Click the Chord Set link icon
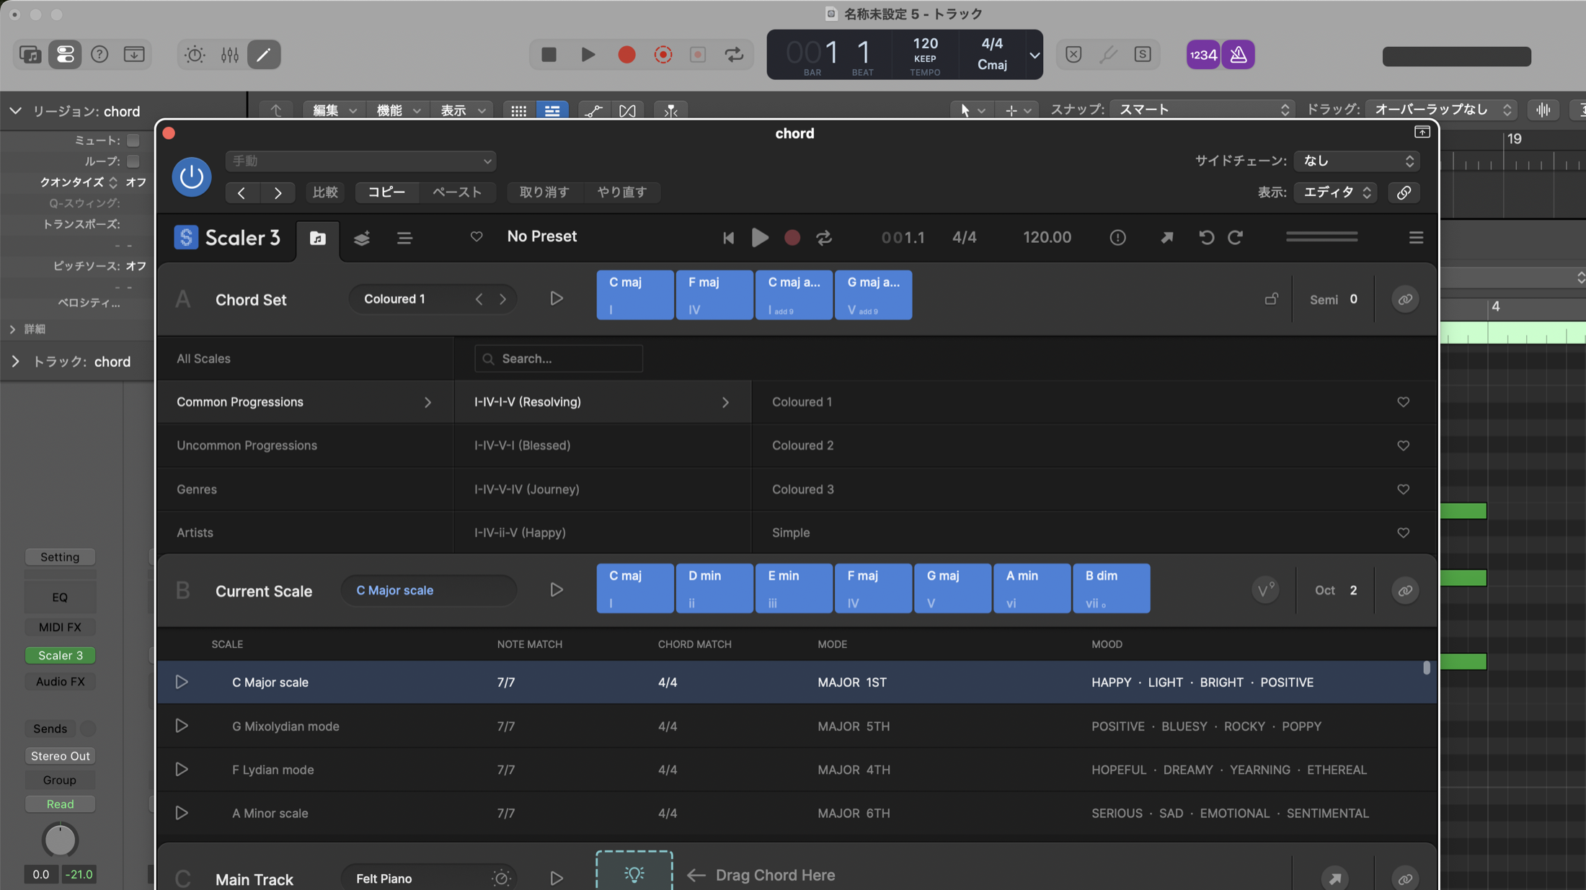 (x=1405, y=300)
